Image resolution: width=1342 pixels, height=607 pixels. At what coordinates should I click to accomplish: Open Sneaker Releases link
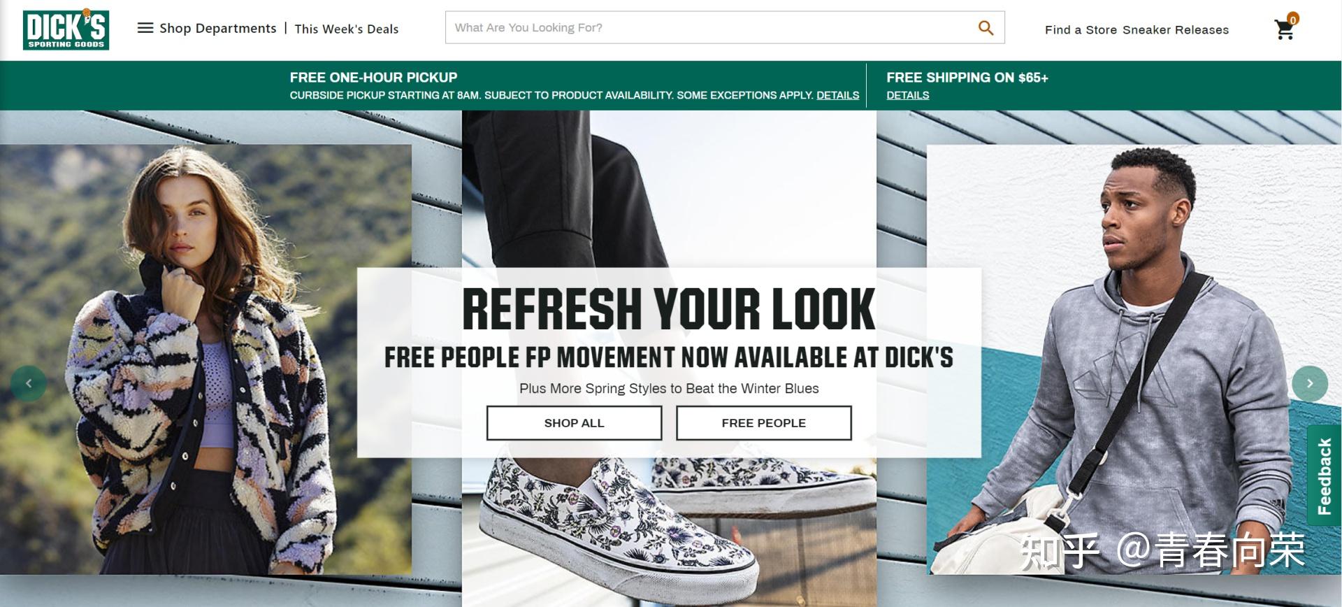1176,29
